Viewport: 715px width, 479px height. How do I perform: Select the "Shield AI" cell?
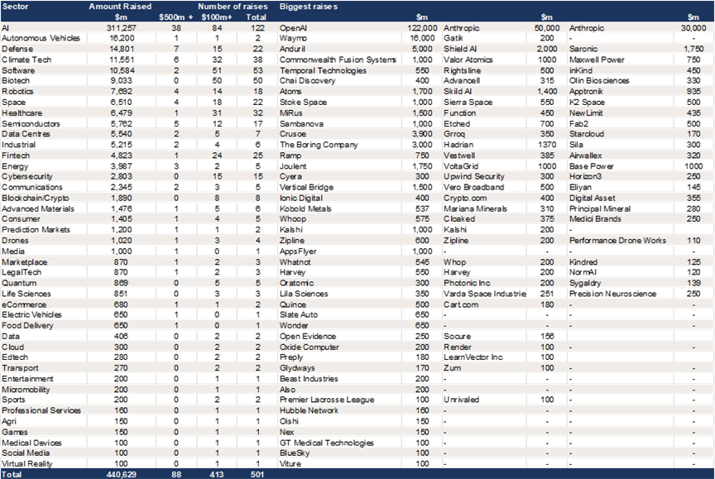(460, 49)
